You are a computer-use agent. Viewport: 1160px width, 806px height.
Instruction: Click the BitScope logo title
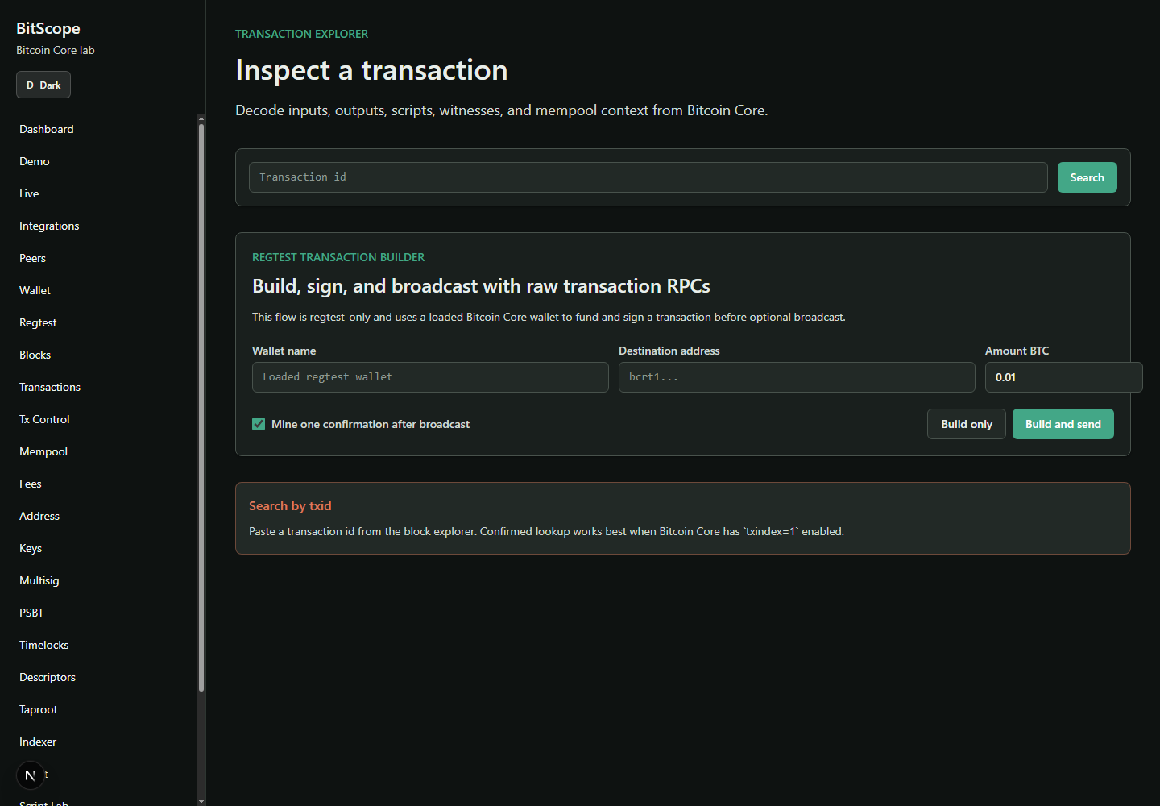pos(48,28)
